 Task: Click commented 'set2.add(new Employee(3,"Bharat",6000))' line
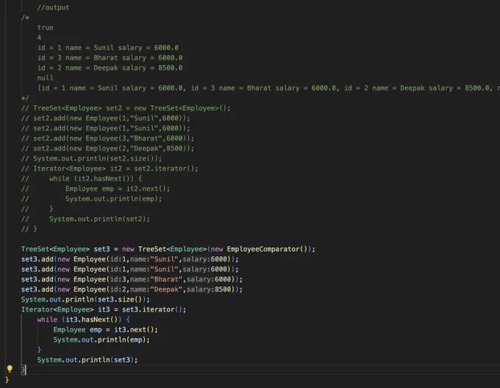coord(107,138)
